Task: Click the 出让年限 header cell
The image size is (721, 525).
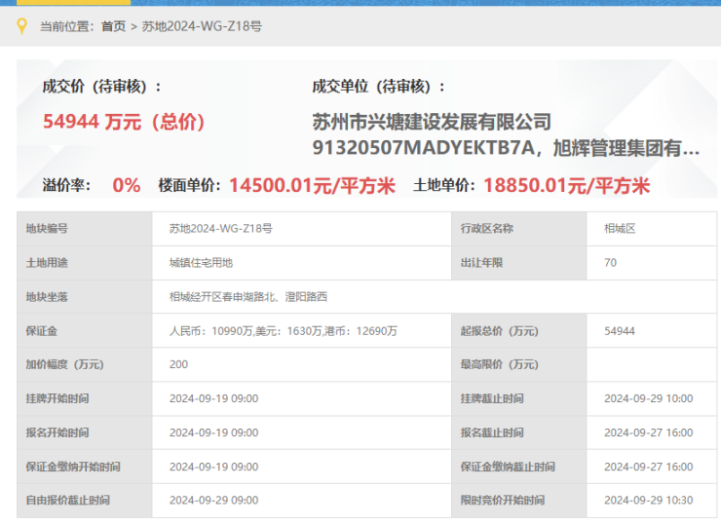Action: tap(519, 263)
